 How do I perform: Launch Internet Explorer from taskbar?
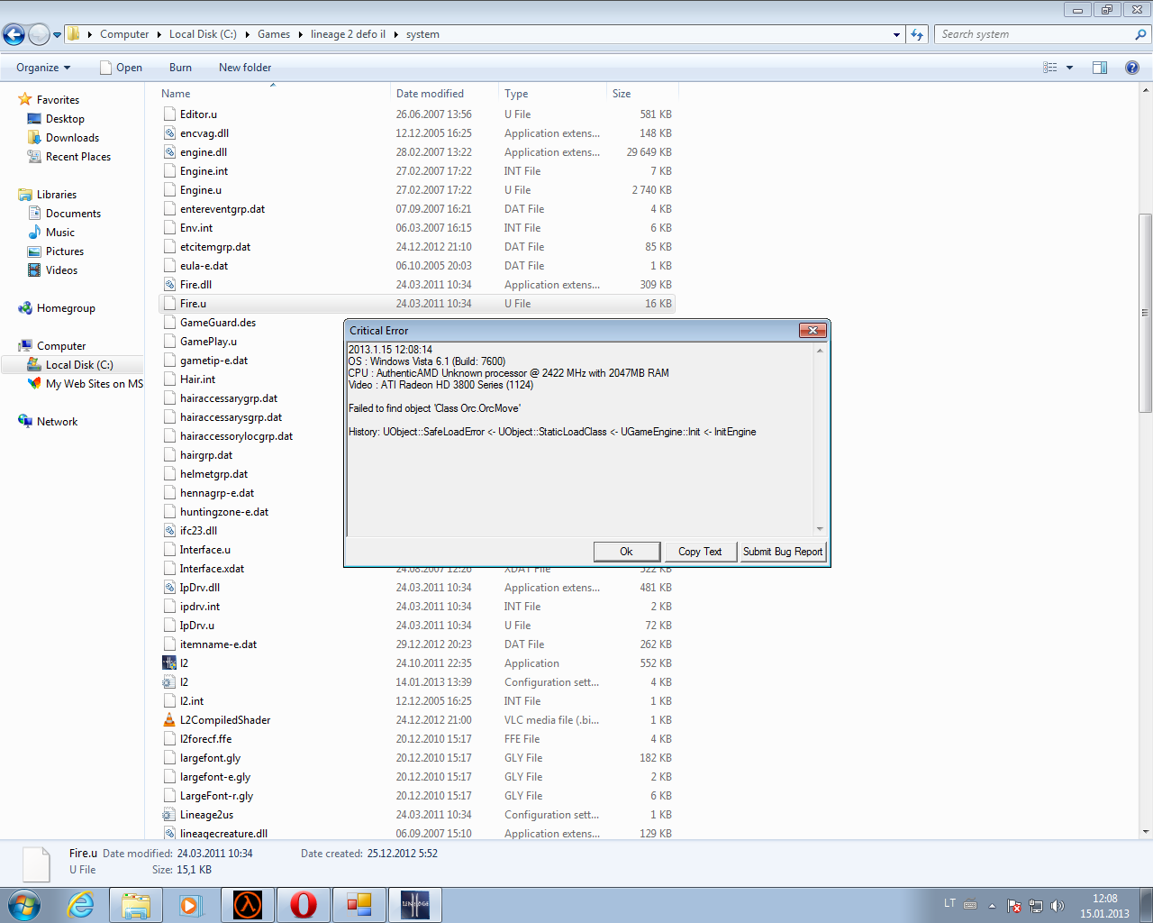click(x=81, y=905)
